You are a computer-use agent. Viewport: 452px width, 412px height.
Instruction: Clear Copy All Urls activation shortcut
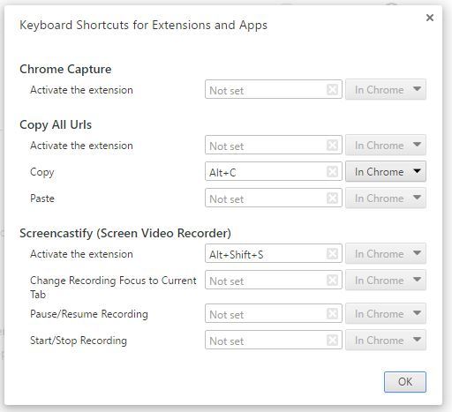tap(332, 145)
